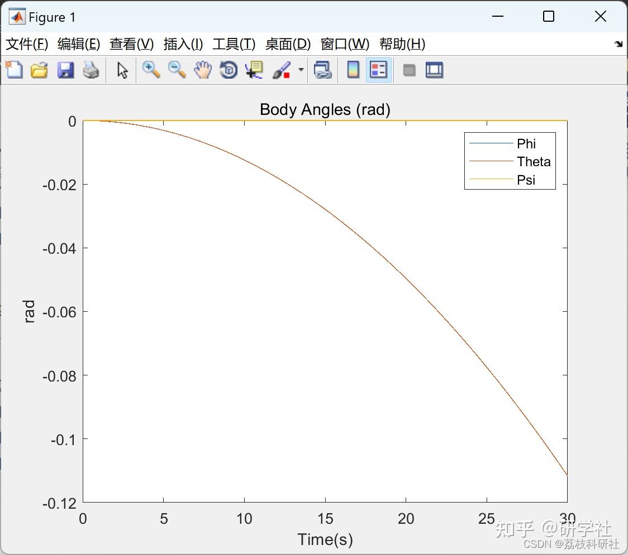Open the 插入(I) menu

(x=183, y=44)
